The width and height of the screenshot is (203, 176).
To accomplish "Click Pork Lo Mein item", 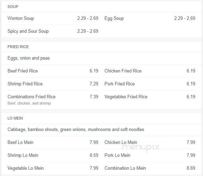I will tap(117, 155).
